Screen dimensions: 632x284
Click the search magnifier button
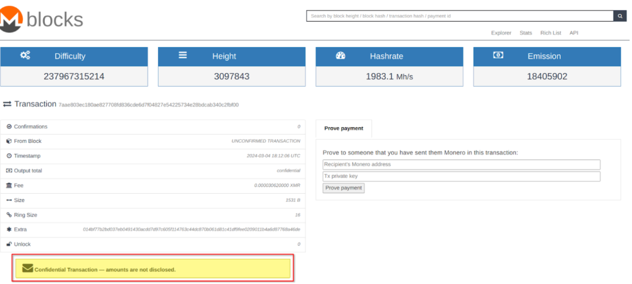(621, 16)
